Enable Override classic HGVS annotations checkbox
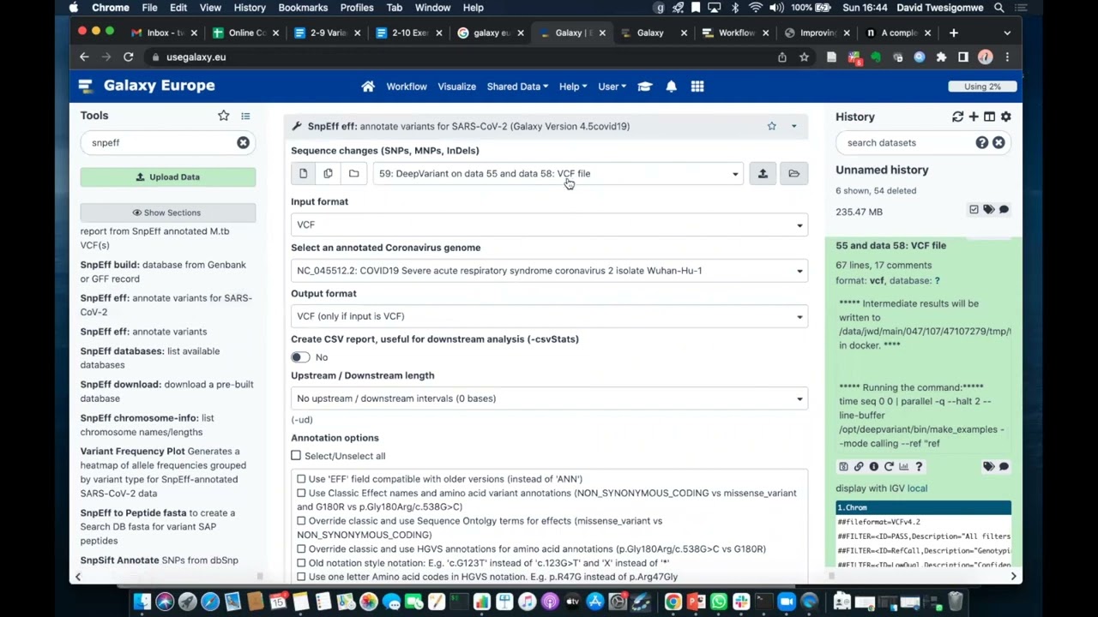Screen dimensions: 1098x617 click(x=301, y=549)
